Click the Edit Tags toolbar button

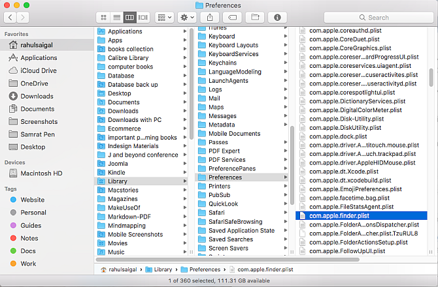(x=232, y=18)
